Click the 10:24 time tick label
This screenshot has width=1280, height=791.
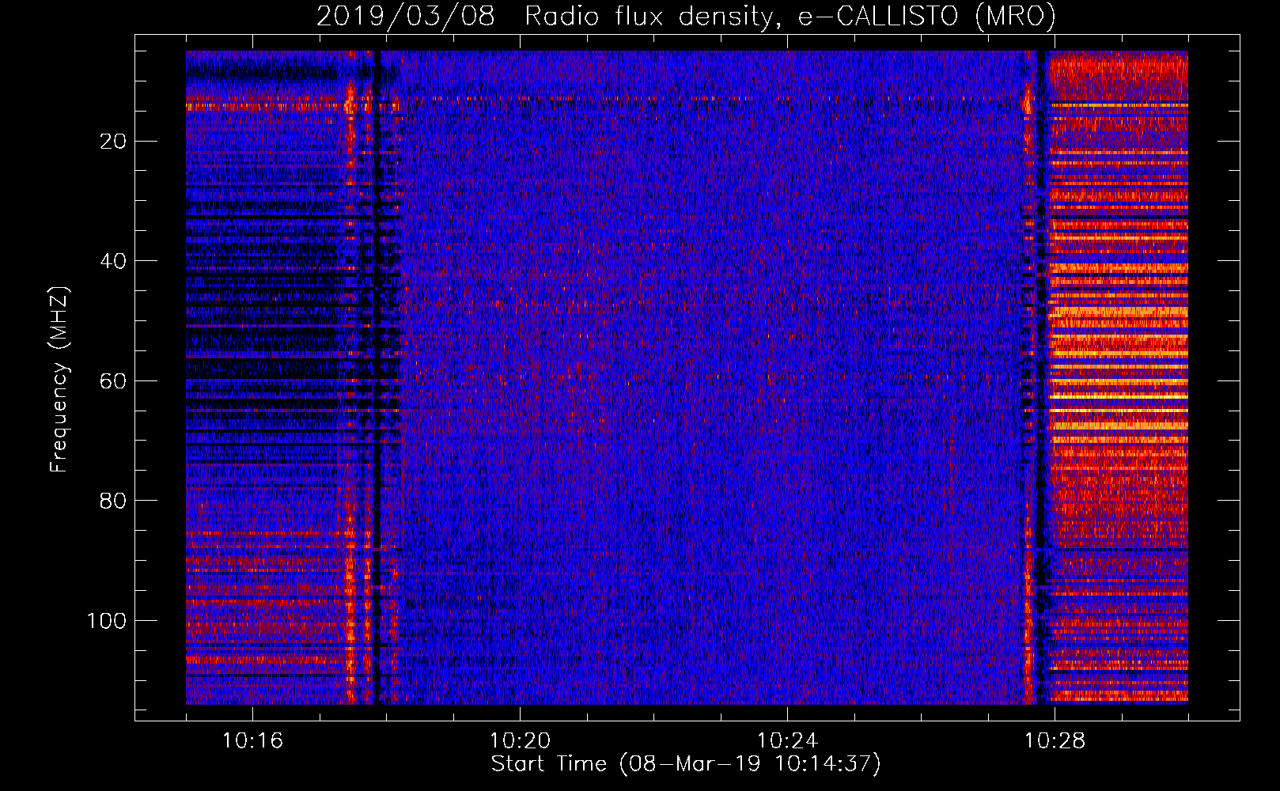[x=787, y=741]
